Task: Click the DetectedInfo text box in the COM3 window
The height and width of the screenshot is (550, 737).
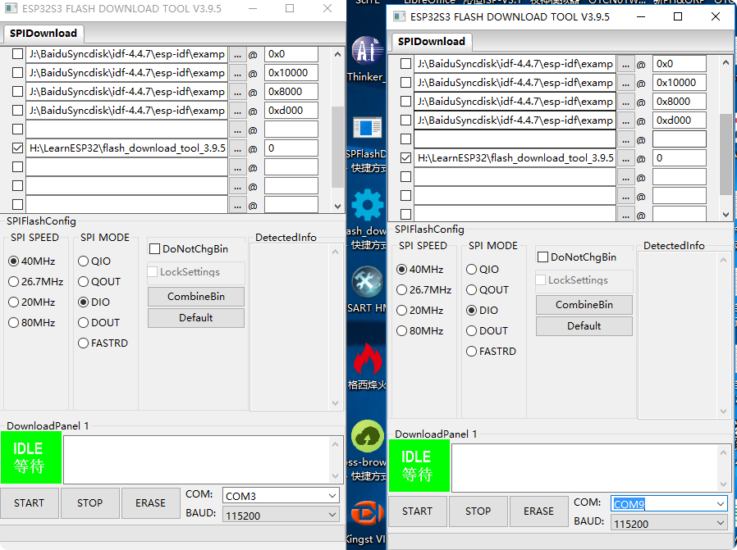Action: tap(291, 327)
